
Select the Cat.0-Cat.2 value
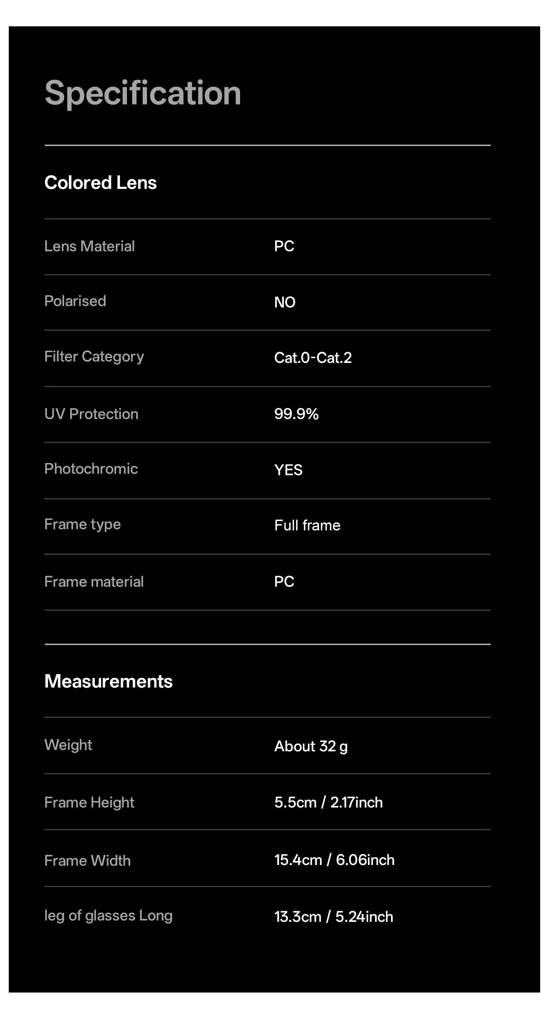[313, 358]
